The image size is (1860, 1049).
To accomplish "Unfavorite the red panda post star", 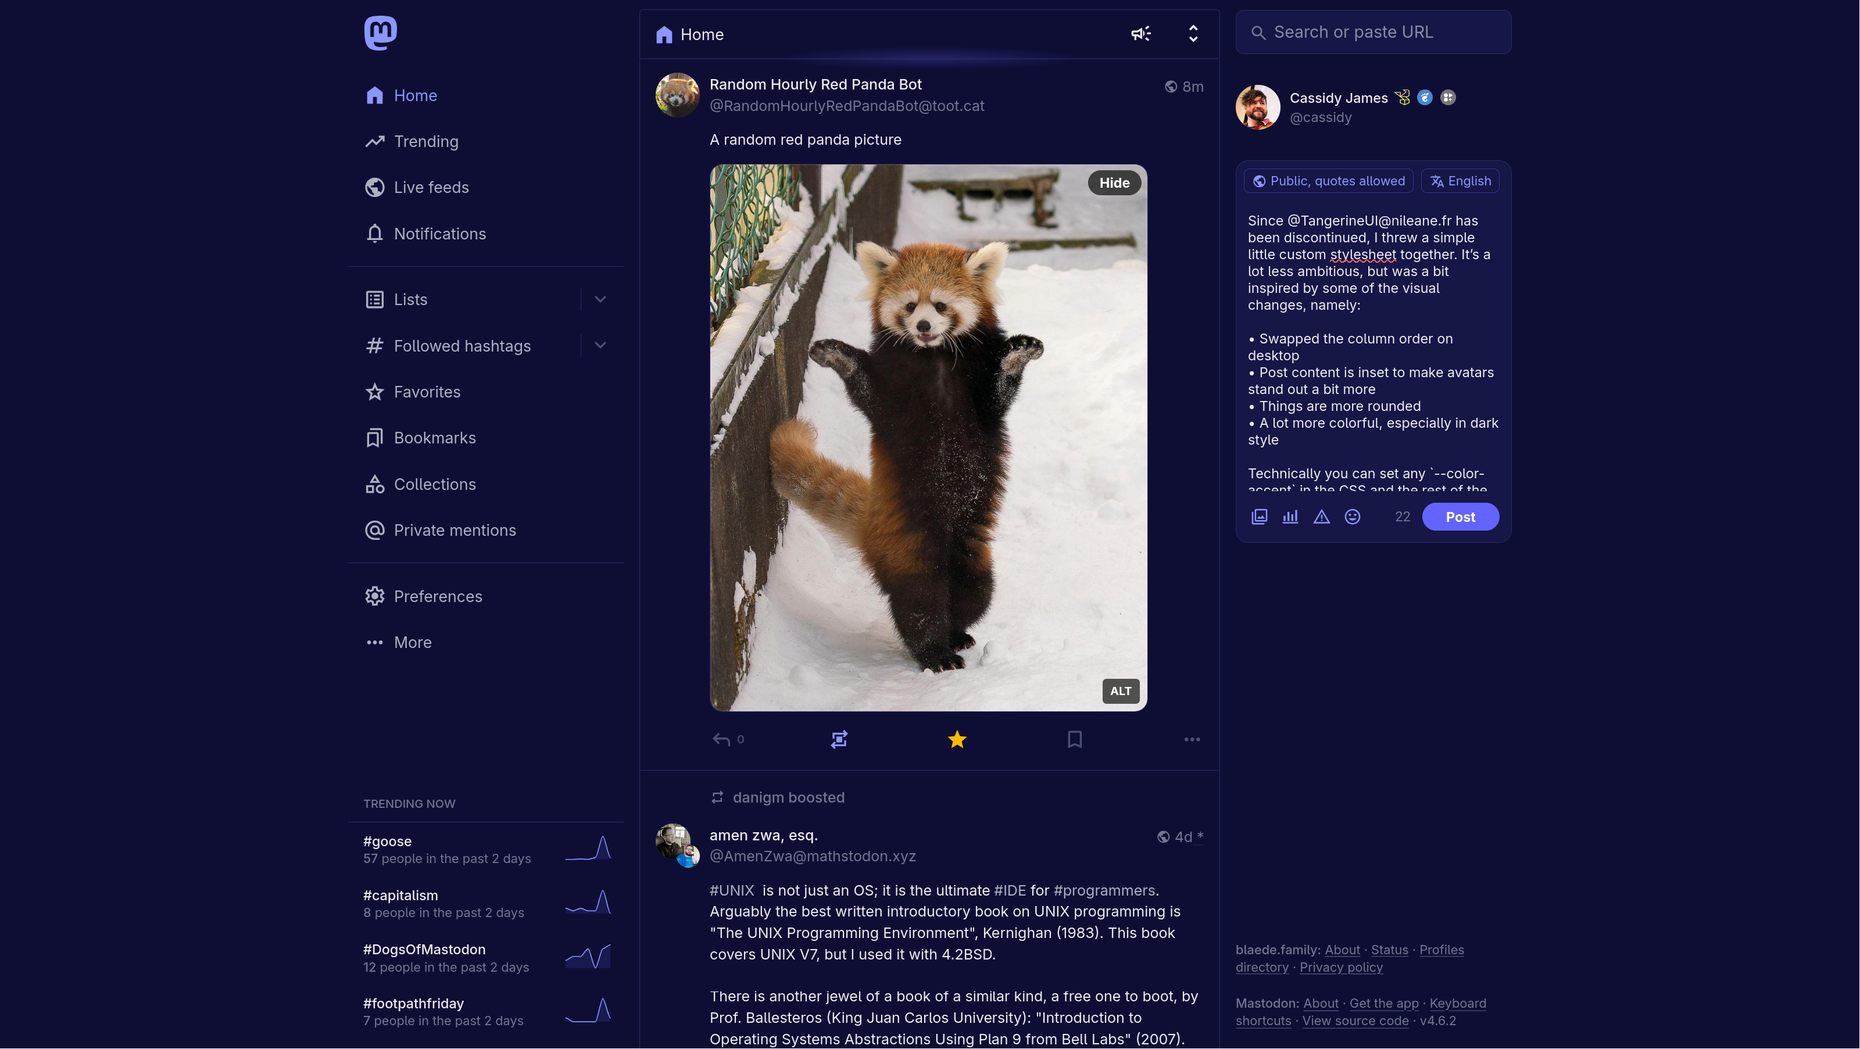I will click(x=957, y=739).
